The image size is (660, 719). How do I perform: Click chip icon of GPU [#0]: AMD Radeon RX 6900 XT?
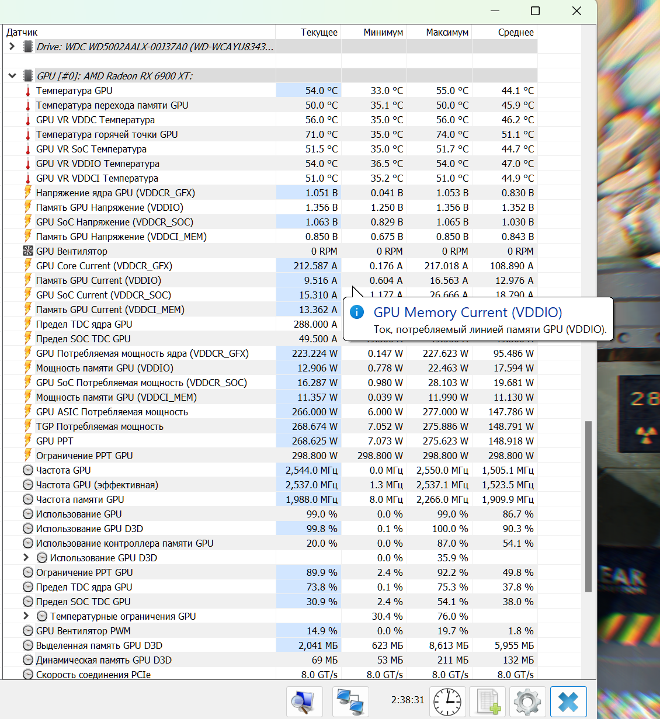[x=27, y=75]
